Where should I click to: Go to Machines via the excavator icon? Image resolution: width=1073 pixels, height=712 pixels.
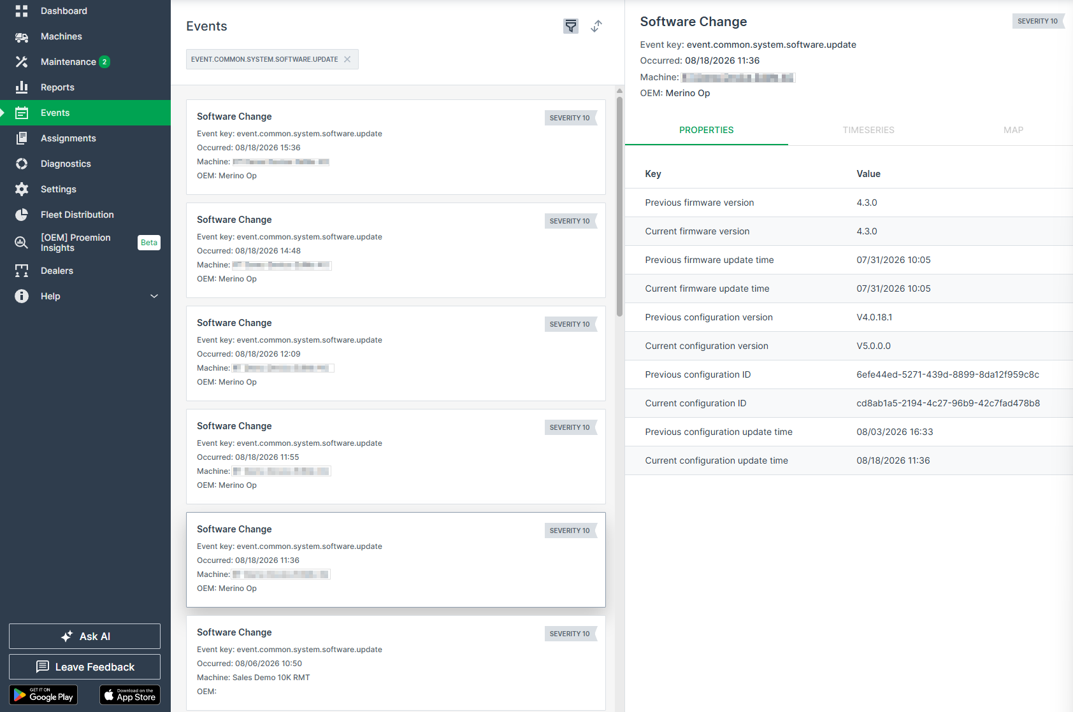[22, 36]
